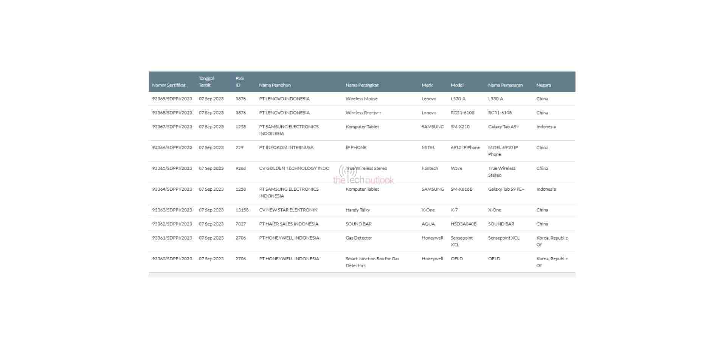Click the PLG ID column header

(x=239, y=82)
